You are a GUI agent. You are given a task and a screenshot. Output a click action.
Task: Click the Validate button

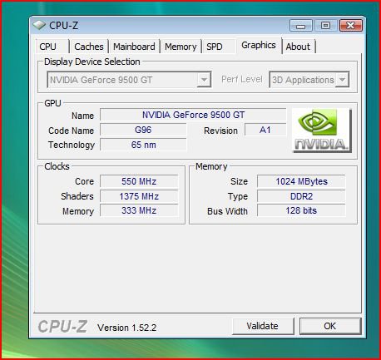click(x=263, y=326)
